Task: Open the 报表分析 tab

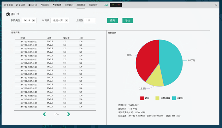Action: point(93,5)
